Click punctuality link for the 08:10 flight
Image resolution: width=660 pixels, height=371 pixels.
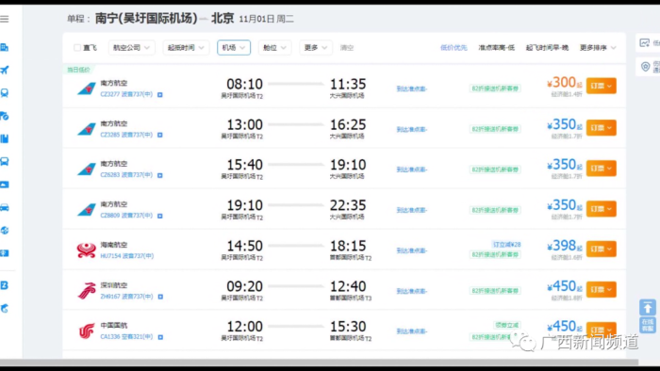coord(412,89)
